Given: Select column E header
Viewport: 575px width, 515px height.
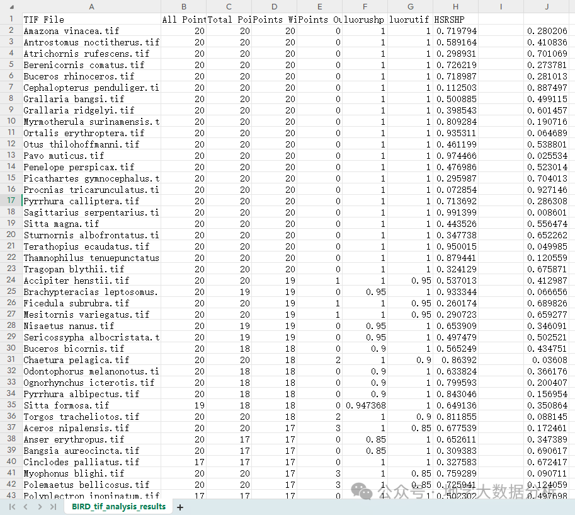Looking at the screenshot, I should click(320, 6).
